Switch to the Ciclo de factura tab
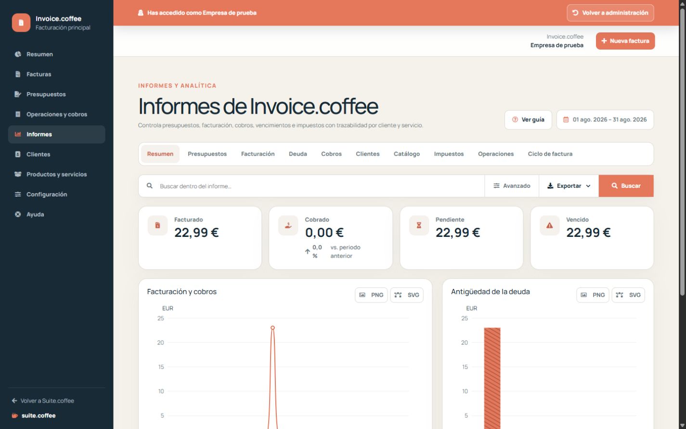The image size is (686, 429). click(x=550, y=154)
